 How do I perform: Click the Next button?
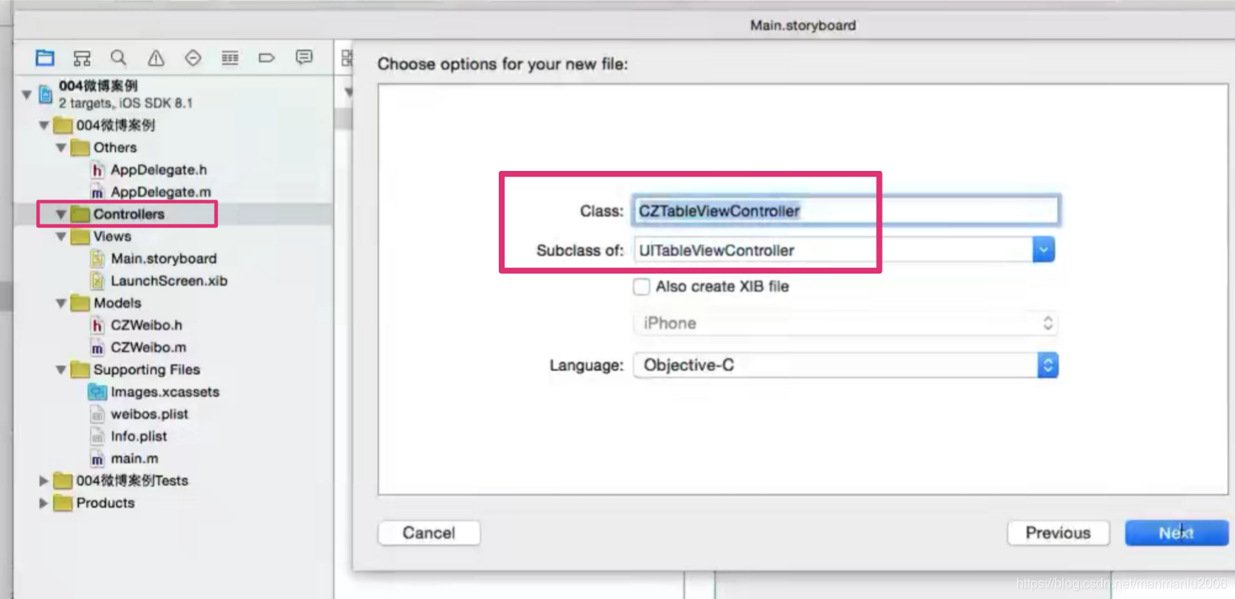pyautogui.click(x=1176, y=532)
